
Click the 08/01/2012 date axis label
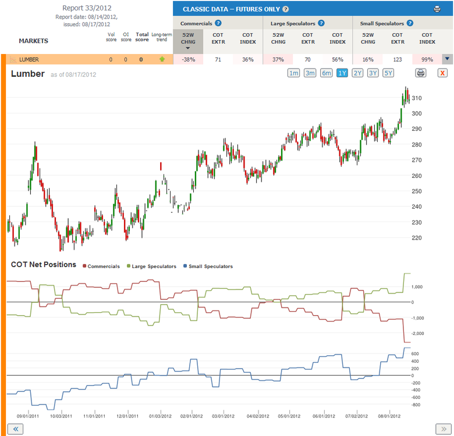(x=389, y=416)
